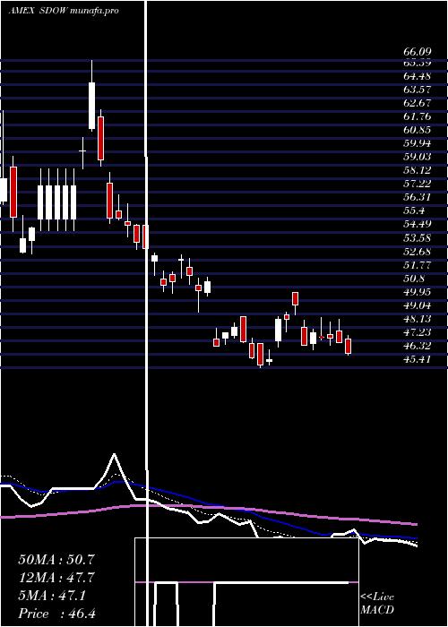The width and height of the screenshot is (448, 627).
Task: Click the last red candlestick on the right
Action: point(348,347)
